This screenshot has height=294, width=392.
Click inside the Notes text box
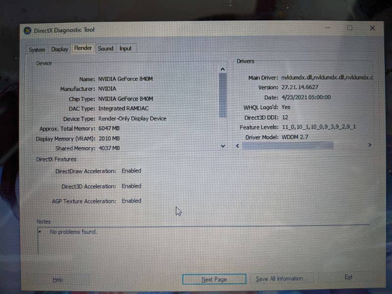tap(196, 240)
